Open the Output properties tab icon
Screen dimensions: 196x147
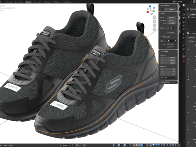click(184, 18)
